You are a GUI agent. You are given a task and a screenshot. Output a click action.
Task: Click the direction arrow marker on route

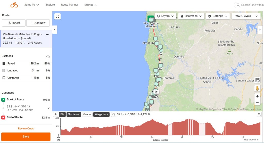pyautogui.click(x=160, y=59)
